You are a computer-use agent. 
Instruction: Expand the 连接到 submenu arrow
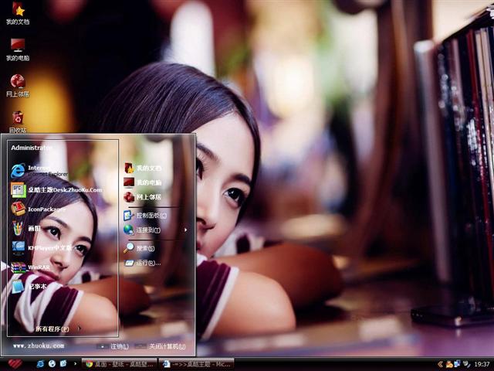185,230
